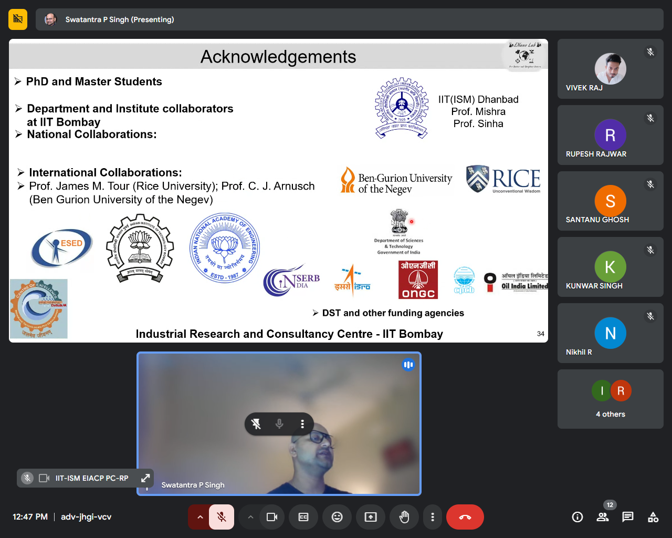Viewport: 672px width, 538px height.
Task: Click the muted mic icon on RUPESH RAJWAR tile
Action: coord(650,118)
